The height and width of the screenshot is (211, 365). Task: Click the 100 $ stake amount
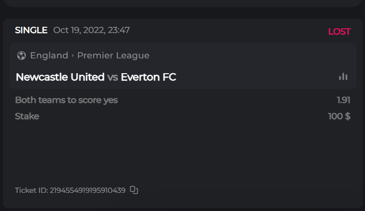(339, 116)
